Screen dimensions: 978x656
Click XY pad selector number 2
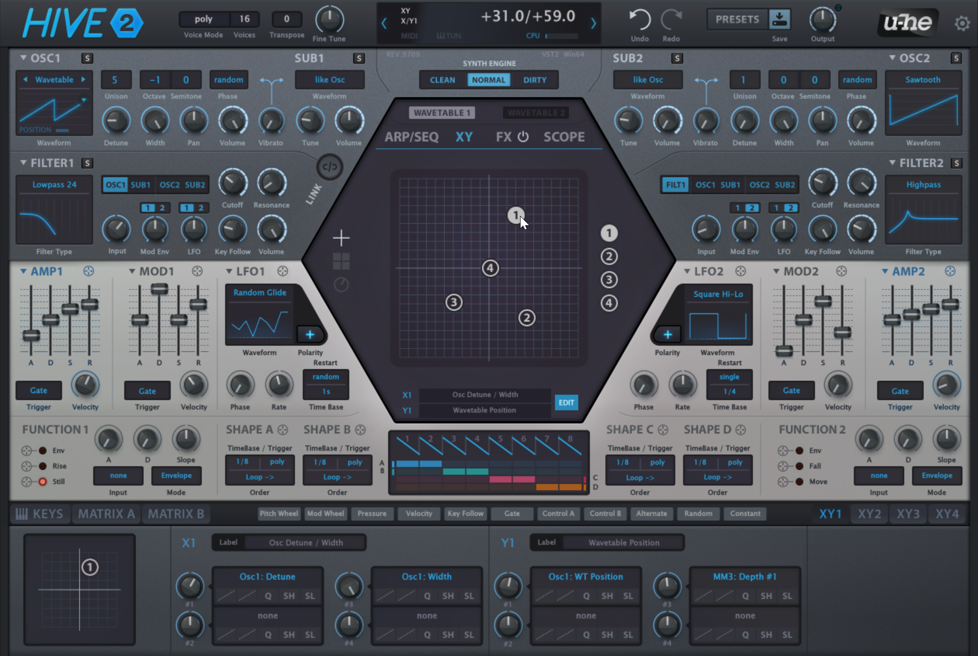609,256
